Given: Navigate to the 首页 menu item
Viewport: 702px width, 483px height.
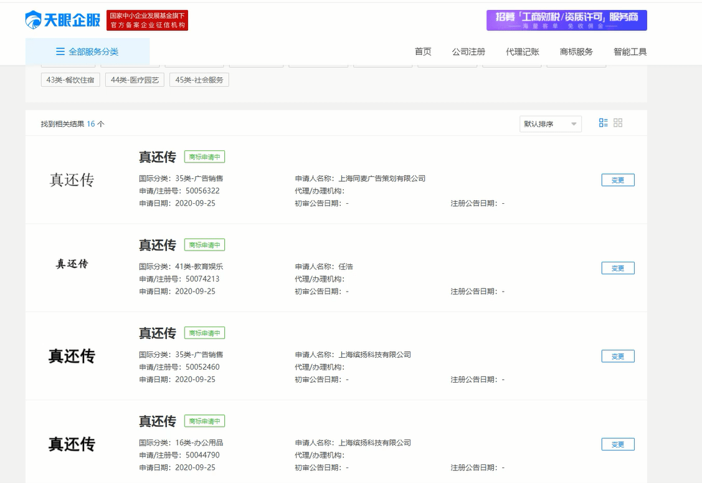Looking at the screenshot, I should (x=424, y=52).
